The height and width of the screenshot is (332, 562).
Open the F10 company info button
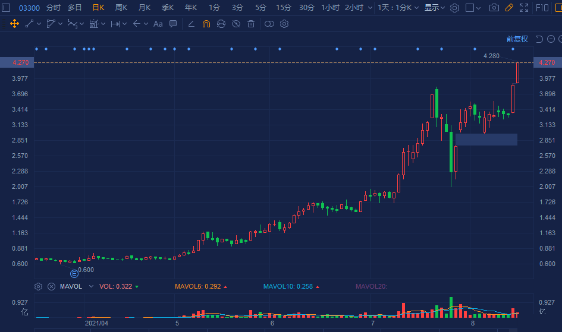[x=542, y=8]
